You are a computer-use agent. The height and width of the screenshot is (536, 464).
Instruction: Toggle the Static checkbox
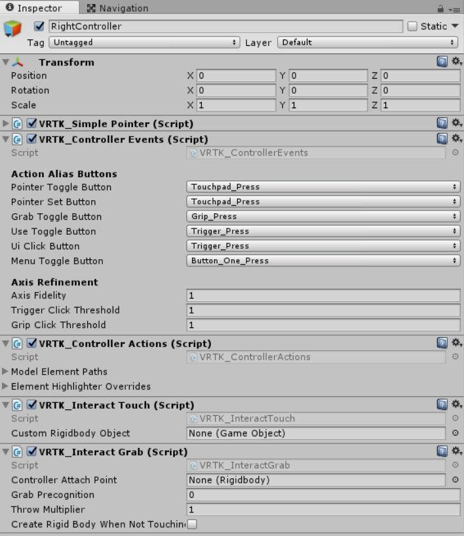point(412,26)
